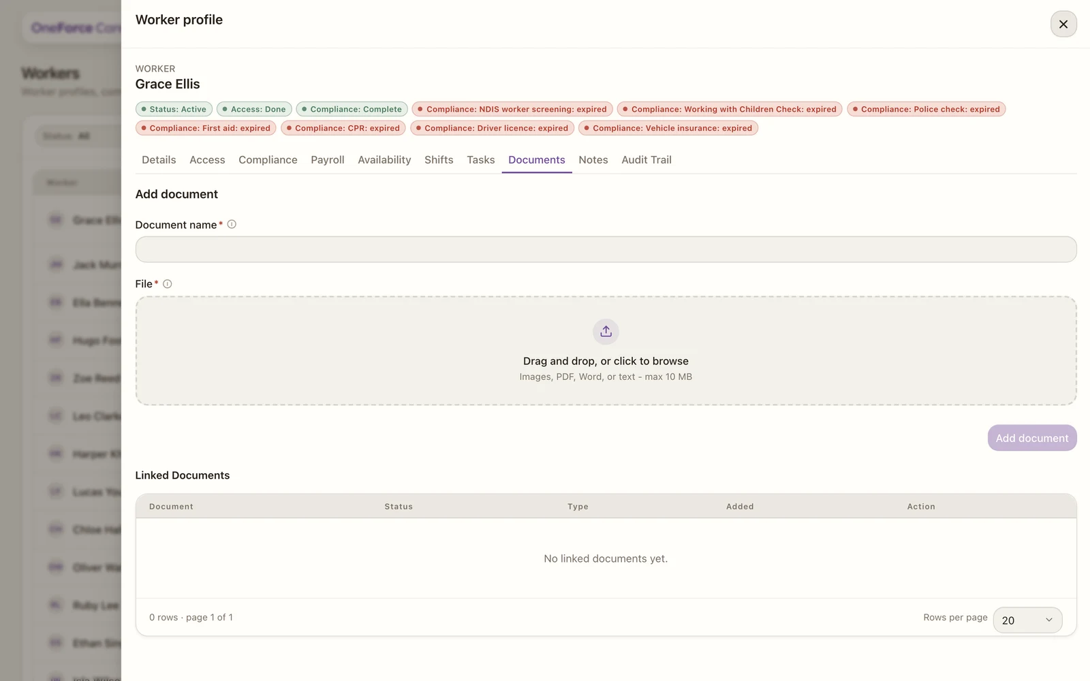
Task: Click the Access: Done badge
Action: pos(254,109)
